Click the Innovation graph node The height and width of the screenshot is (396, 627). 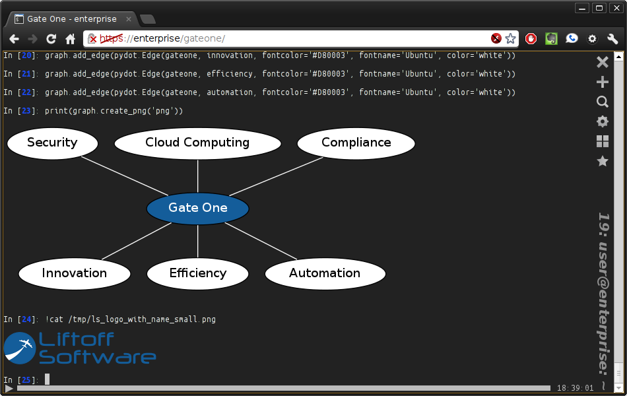[x=75, y=274]
